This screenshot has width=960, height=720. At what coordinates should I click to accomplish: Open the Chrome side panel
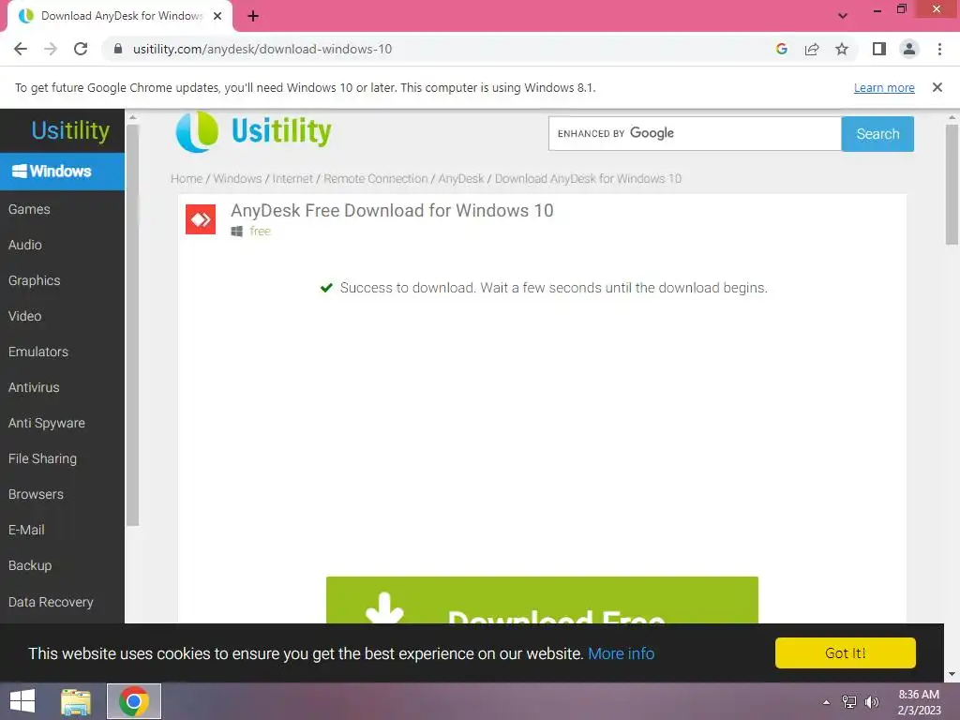pos(879,49)
